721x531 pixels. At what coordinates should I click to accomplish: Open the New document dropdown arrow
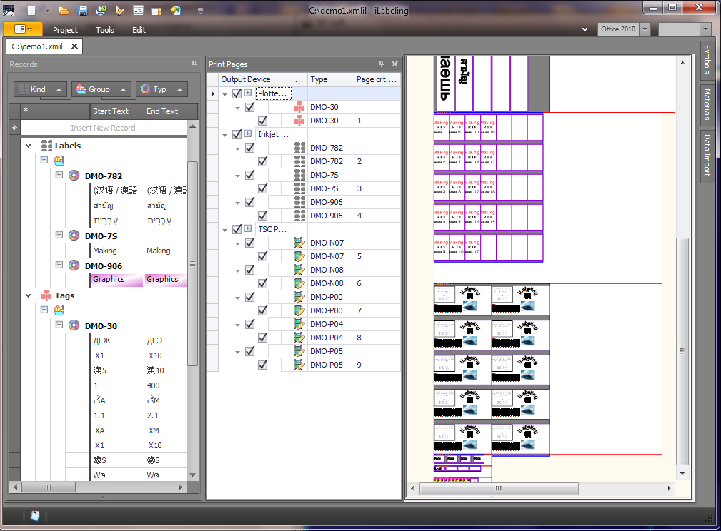(47, 11)
